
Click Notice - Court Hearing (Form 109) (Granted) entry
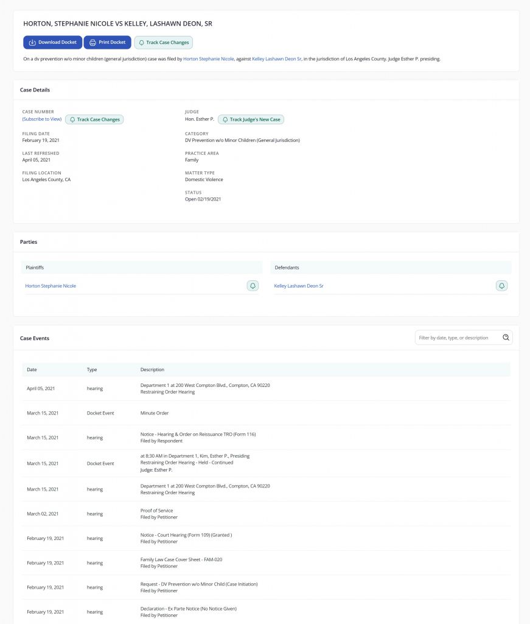tap(186, 535)
